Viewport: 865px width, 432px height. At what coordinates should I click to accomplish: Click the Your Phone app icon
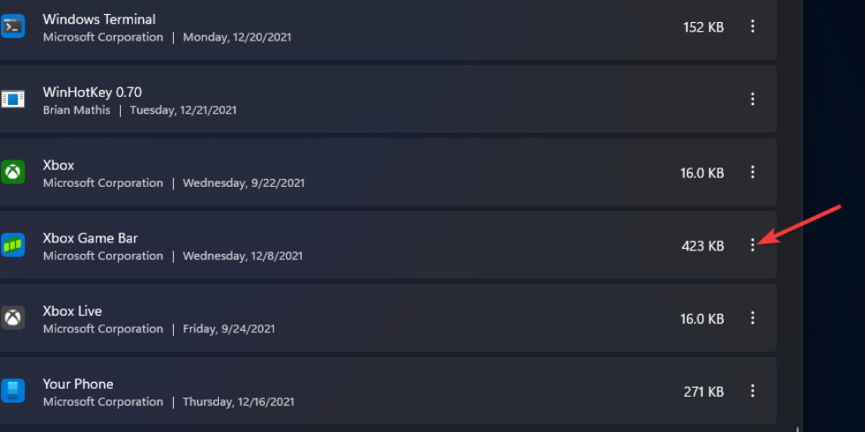(x=12, y=391)
